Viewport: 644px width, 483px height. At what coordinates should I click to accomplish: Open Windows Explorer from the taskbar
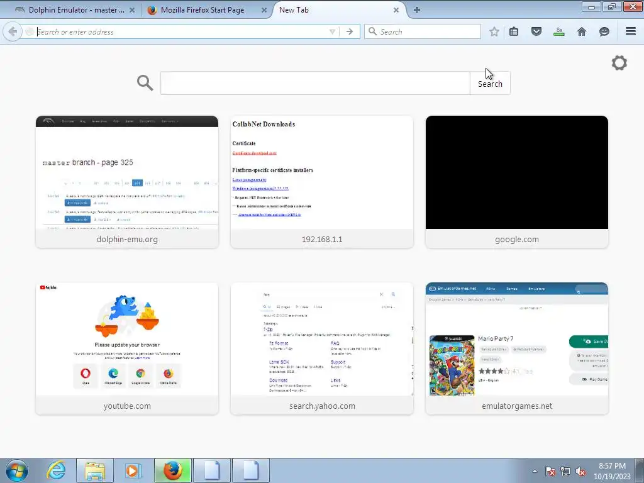pyautogui.click(x=95, y=470)
